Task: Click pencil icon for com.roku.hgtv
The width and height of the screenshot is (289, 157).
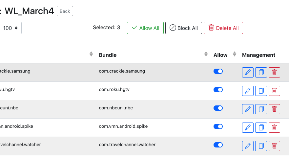Action: [x=248, y=91]
